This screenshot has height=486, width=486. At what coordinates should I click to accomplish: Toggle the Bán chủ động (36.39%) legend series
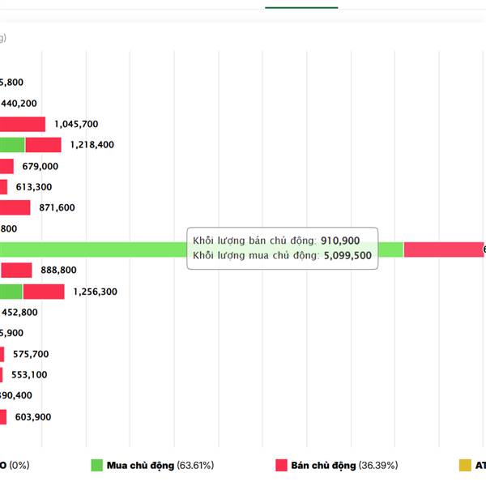click(x=343, y=465)
